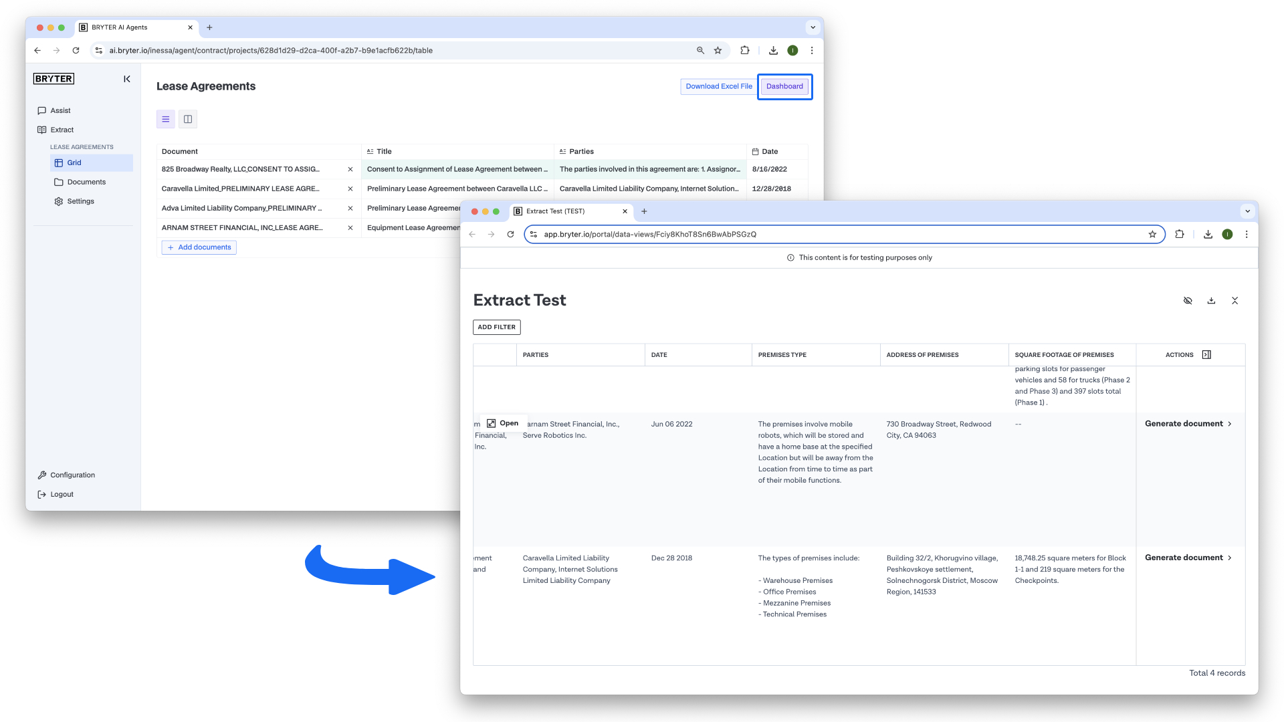1284x722 pixels.
Task: Reload page in BRYTER AI Agents window
Action: (76, 50)
